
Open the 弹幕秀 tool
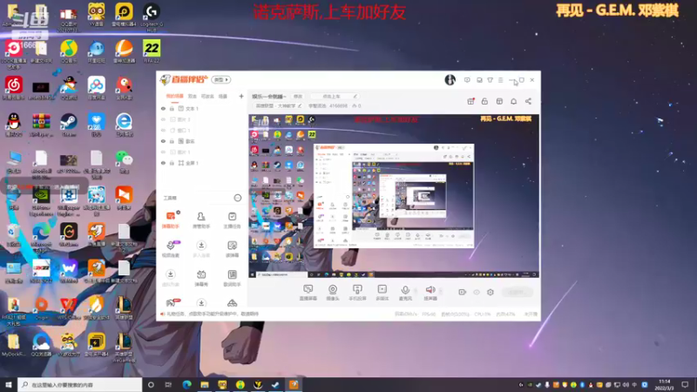(201, 278)
